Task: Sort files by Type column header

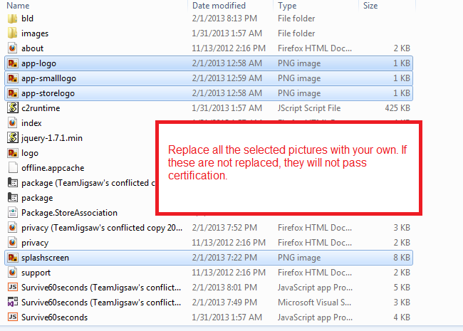Action: [x=288, y=5]
